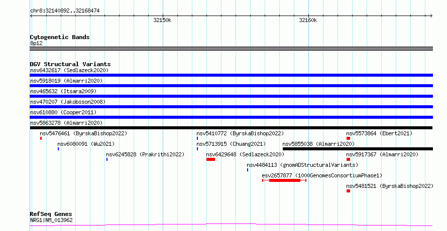Click the 32150k ruler label

click(x=163, y=20)
